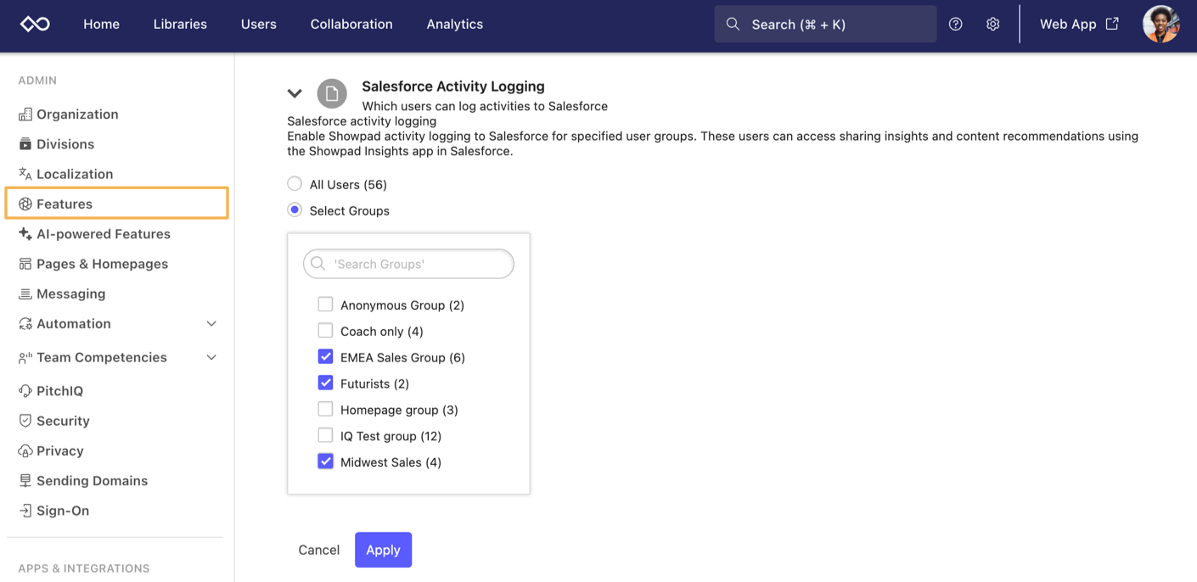Click the magnifier icon in top search
The image size is (1197, 582).
pos(733,24)
